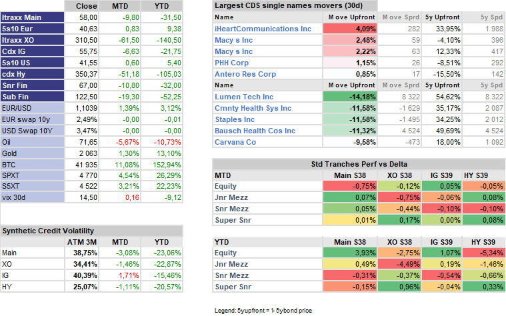Click the -9,58% Move Upfront cell
The height and width of the screenshot is (316, 506).
click(350, 142)
